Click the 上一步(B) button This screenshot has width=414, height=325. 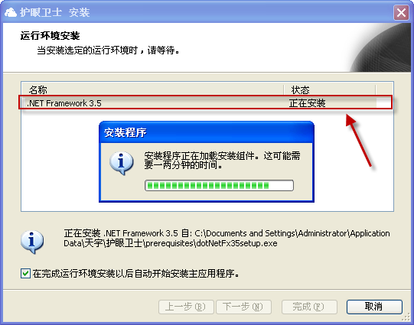point(186,307)
